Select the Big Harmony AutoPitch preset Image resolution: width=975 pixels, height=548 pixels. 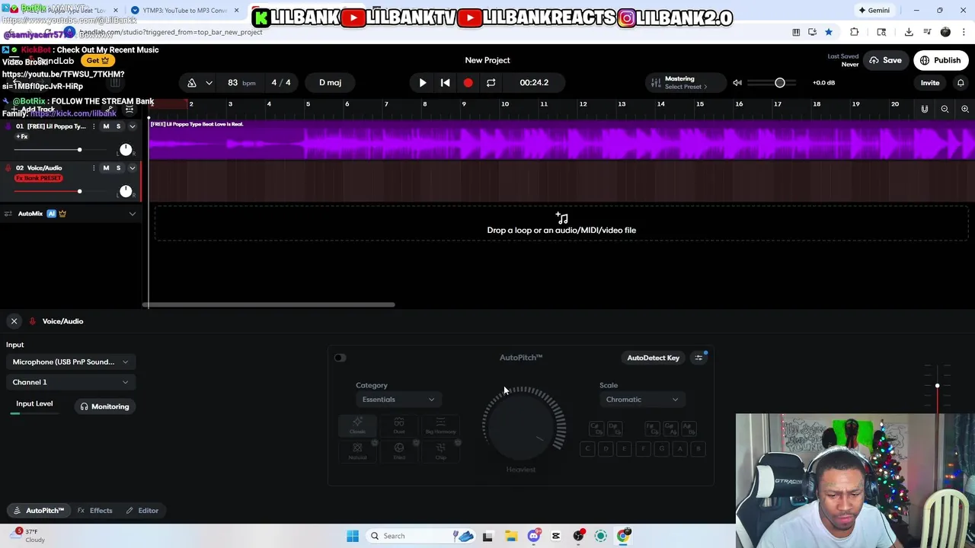440,425
